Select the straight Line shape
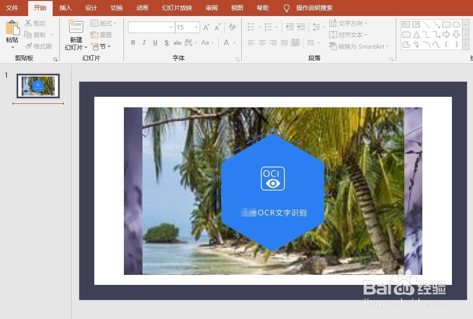473x319 pixels. pos(426,25)
